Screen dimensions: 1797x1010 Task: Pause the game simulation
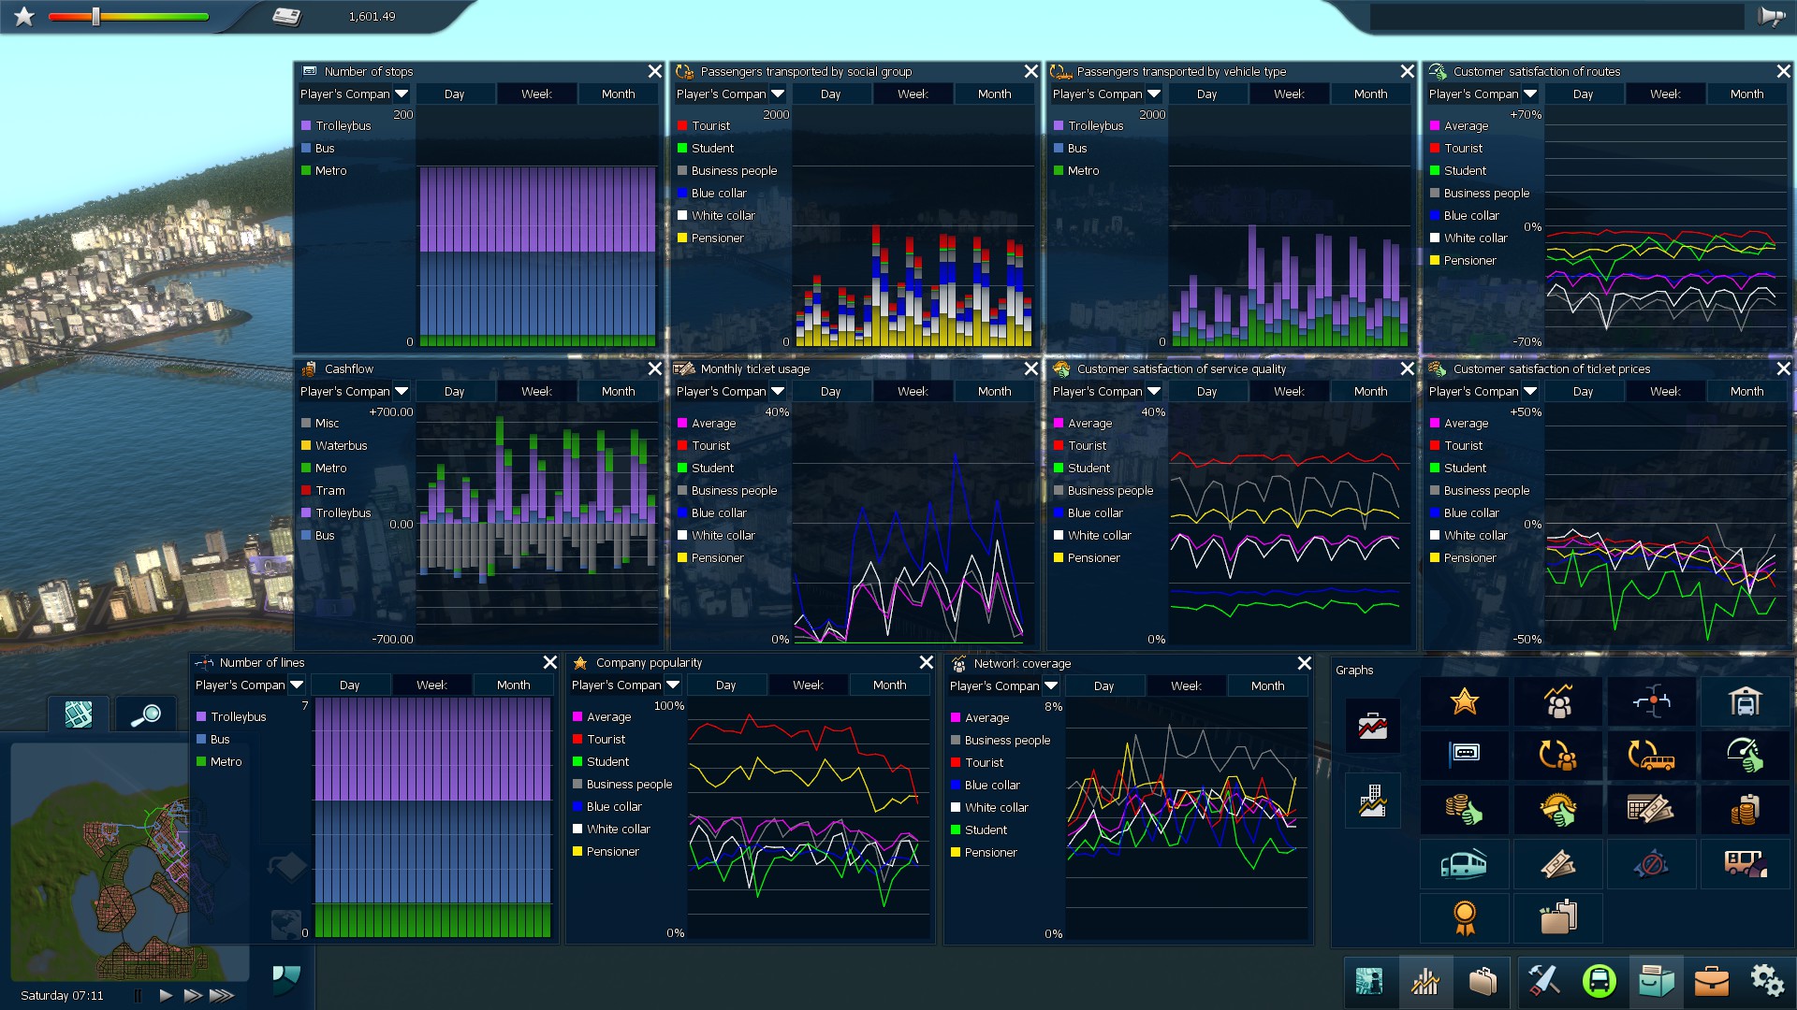[x=138, y=995]
